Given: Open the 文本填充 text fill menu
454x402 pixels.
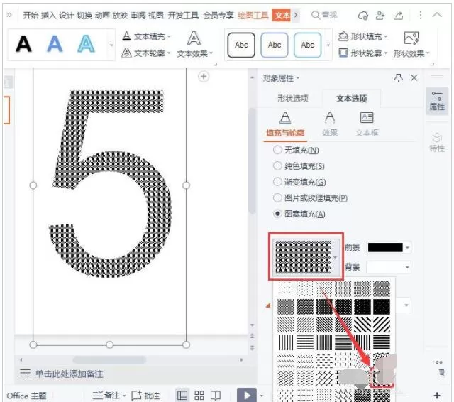Looking at the screenshot, I should click(x=147, y=36).
